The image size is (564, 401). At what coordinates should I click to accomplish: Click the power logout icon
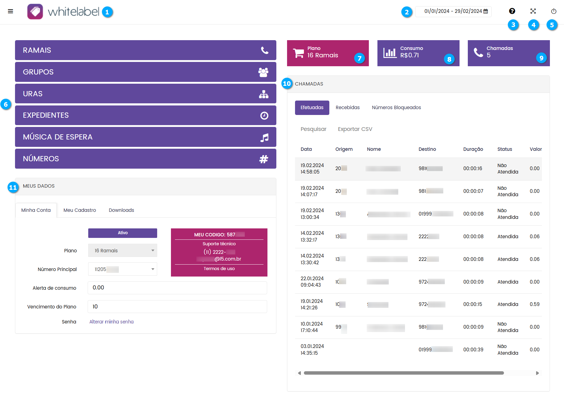coord(554,11)
